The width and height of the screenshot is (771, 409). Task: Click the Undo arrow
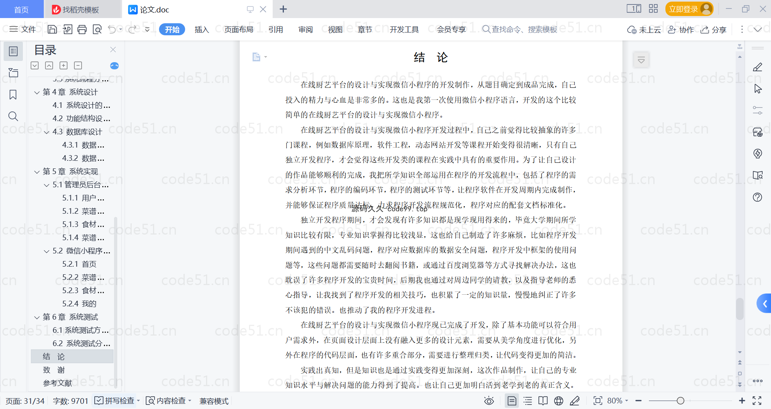[x=112, y=29]
